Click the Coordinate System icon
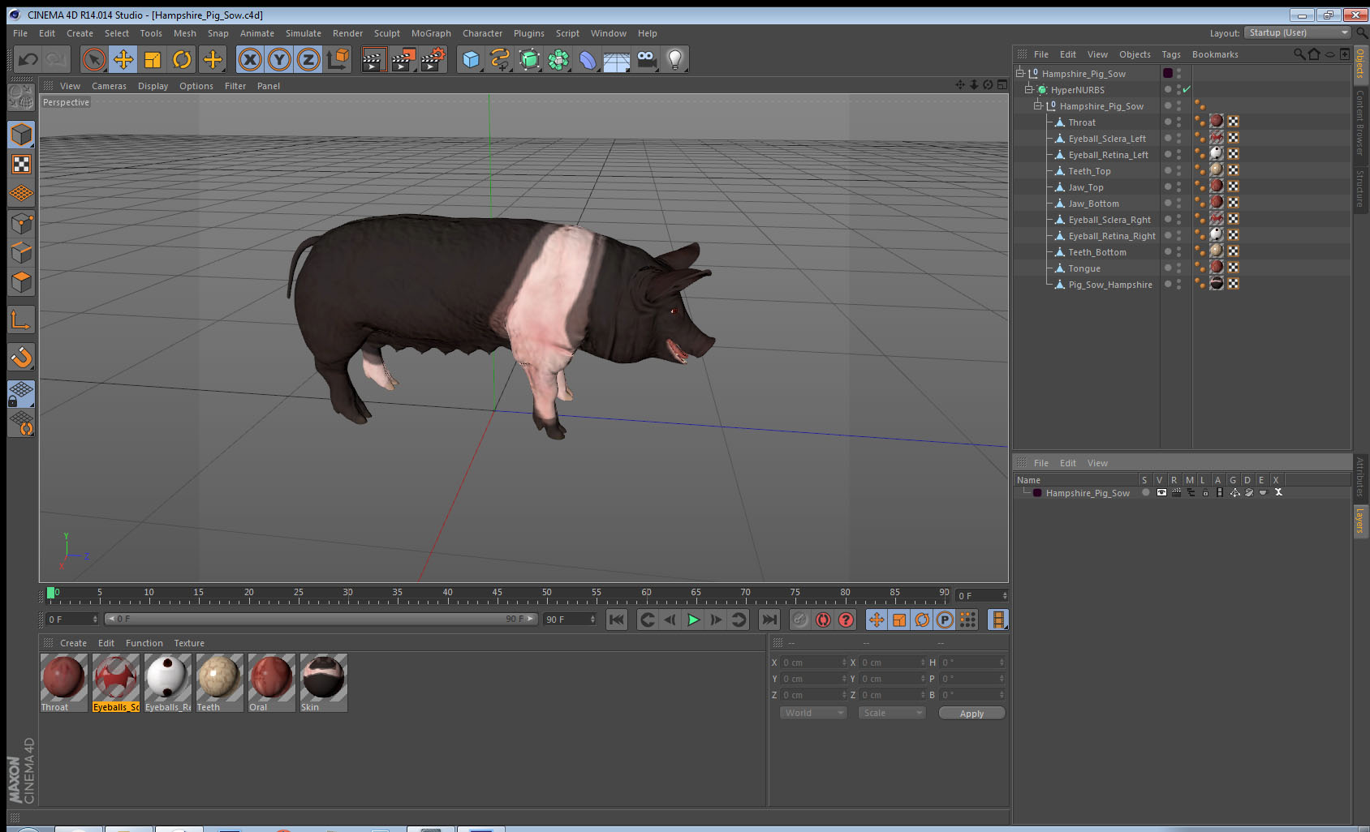Image resolution: width=1370 pixels, height=832 pixels. [338, 59]
